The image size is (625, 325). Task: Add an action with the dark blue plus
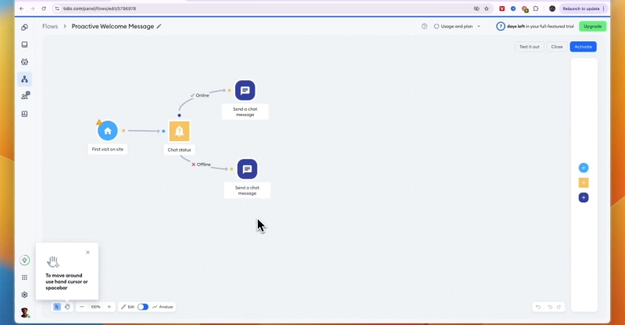click(584, 197)
